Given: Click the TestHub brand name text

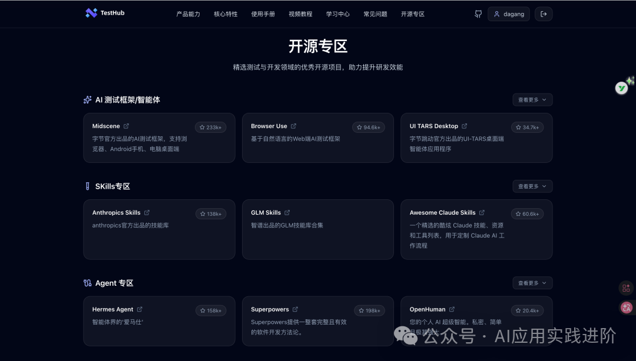Looking at the screenshot, I should [x=112, y=13].
